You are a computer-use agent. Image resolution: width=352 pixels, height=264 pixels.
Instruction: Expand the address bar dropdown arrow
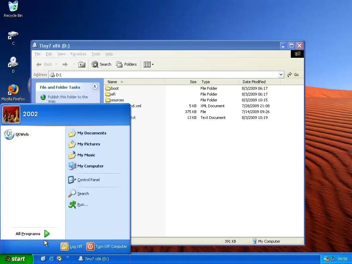pyautogui.click(x=281, y=75)
